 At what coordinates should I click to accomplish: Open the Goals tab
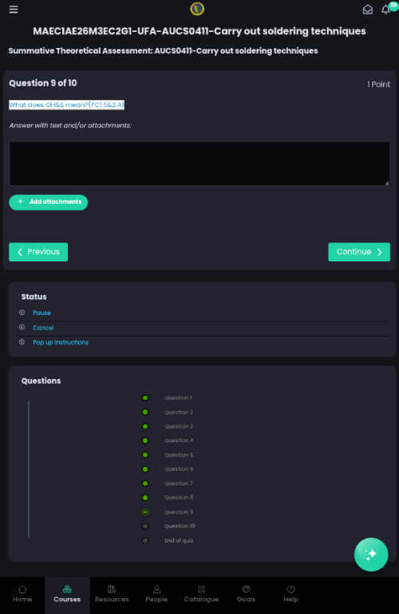click(246, 594)
